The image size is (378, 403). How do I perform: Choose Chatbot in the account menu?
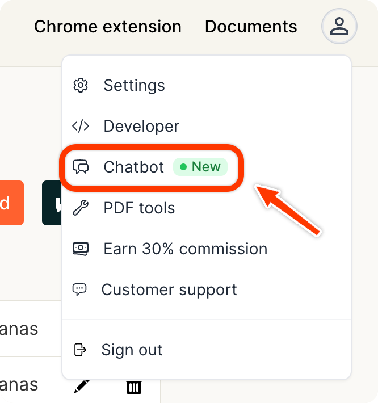[x=133, y=167]
